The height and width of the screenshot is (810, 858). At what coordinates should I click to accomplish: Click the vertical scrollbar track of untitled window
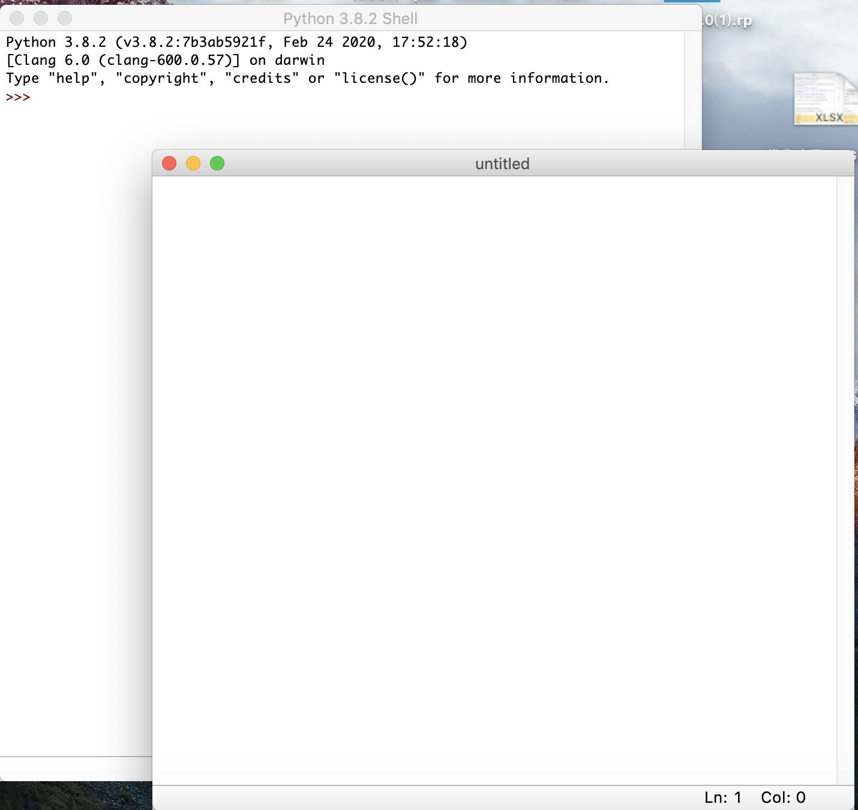click(845, 480)
